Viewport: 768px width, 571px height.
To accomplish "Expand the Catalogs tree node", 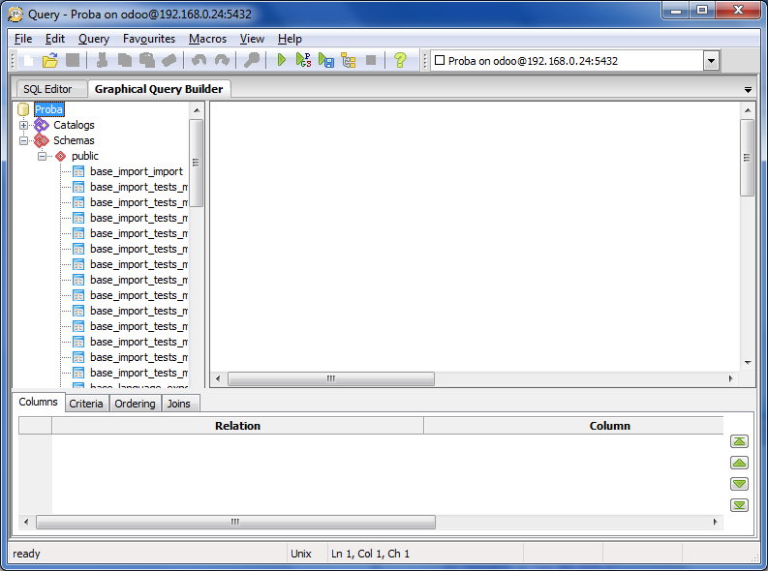I will click(23, 125).
